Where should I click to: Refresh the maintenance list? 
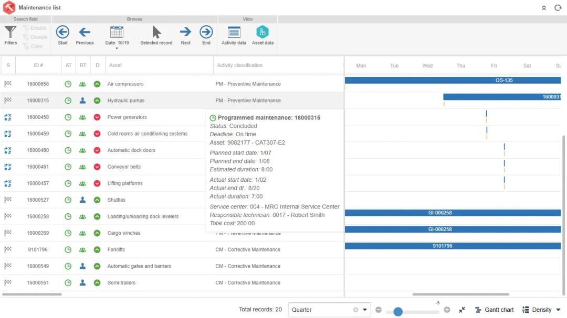[x=558, y=8]
